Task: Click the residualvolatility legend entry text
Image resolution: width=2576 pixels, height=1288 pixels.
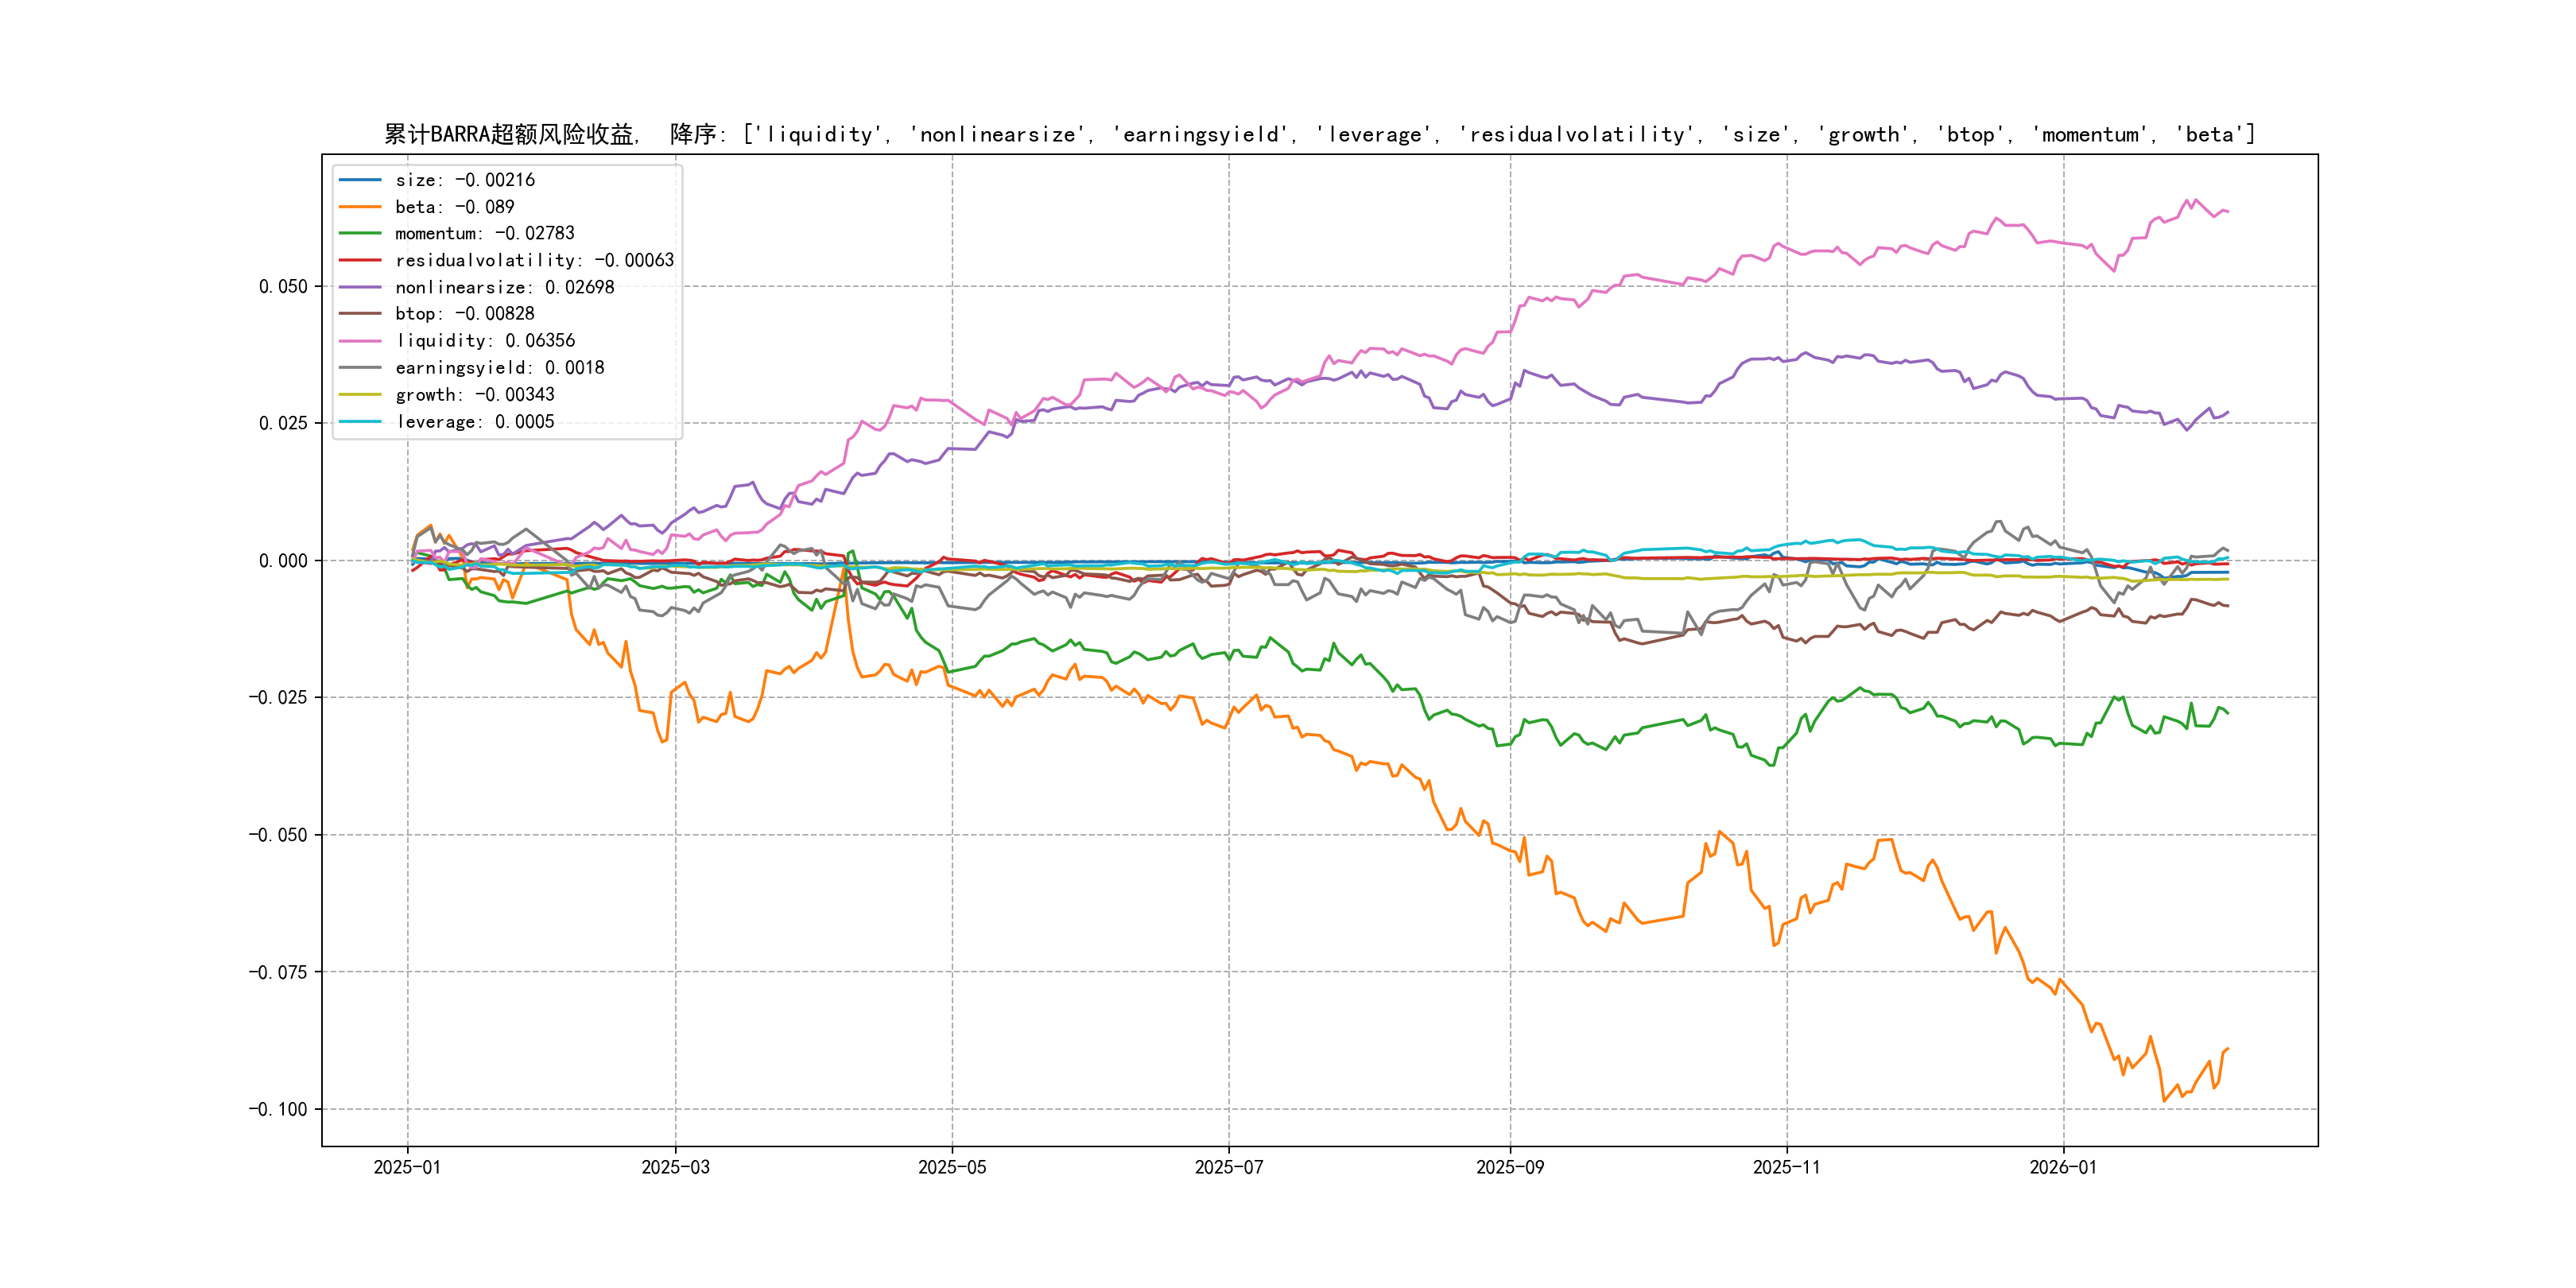Action: (534, 260)
